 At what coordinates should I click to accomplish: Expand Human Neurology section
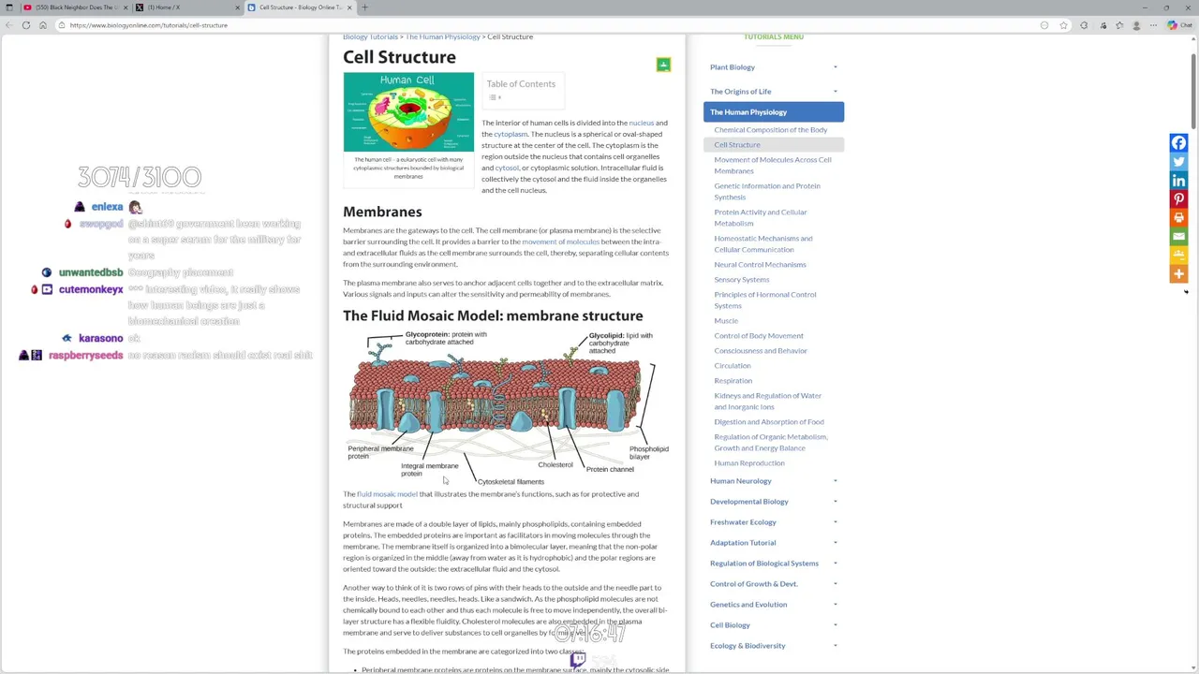pyautogui.click(x=835, y=481)
